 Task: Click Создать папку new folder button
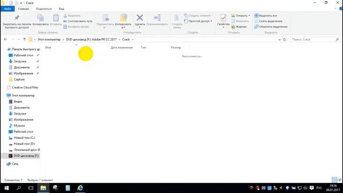click(177, 21)
